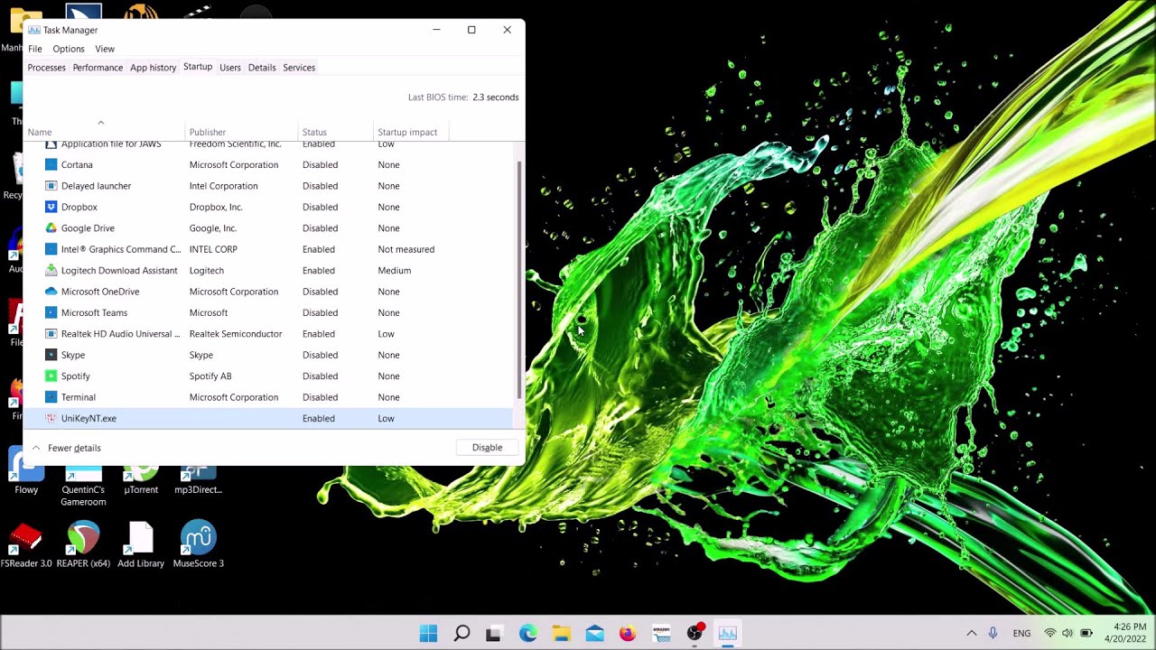Click the Delayed launcher row icon
1156x650 pixels.
pos(51,186)
